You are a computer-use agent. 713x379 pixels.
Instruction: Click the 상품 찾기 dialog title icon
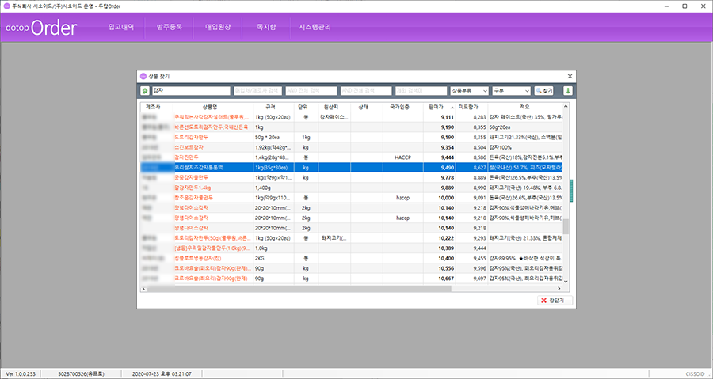point(143,76)
